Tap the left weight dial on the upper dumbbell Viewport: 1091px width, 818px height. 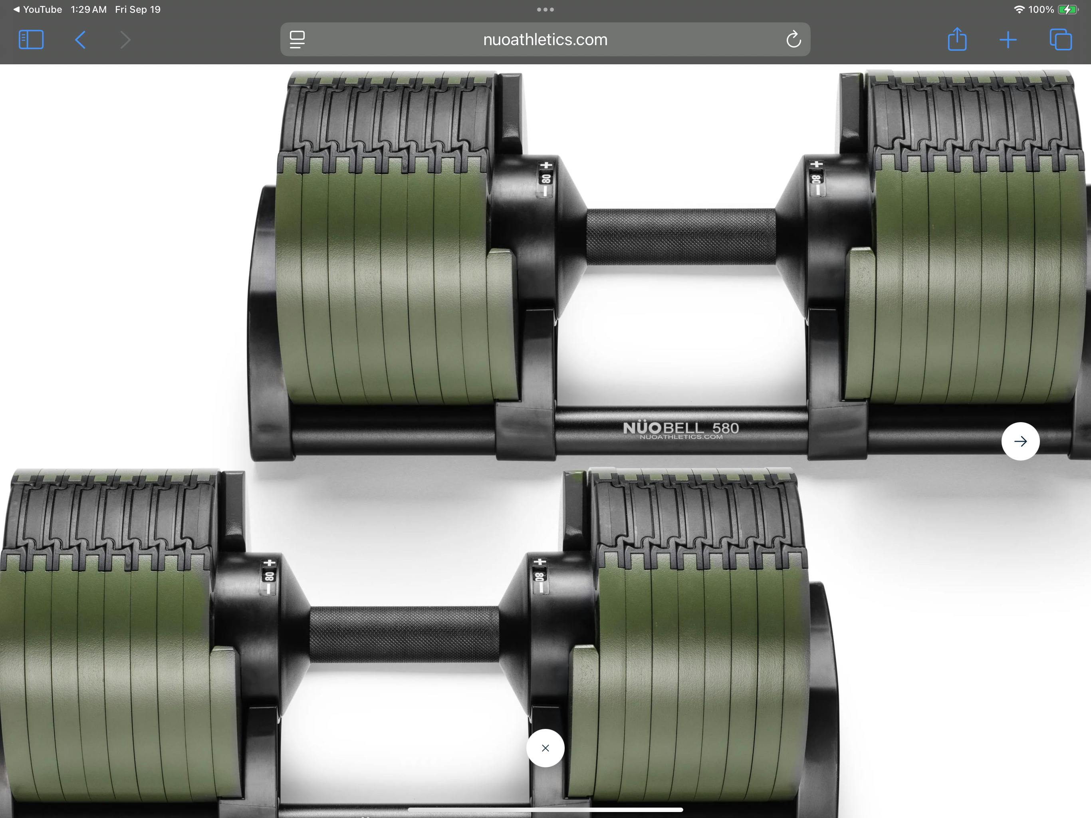click(x=545, y=179)
